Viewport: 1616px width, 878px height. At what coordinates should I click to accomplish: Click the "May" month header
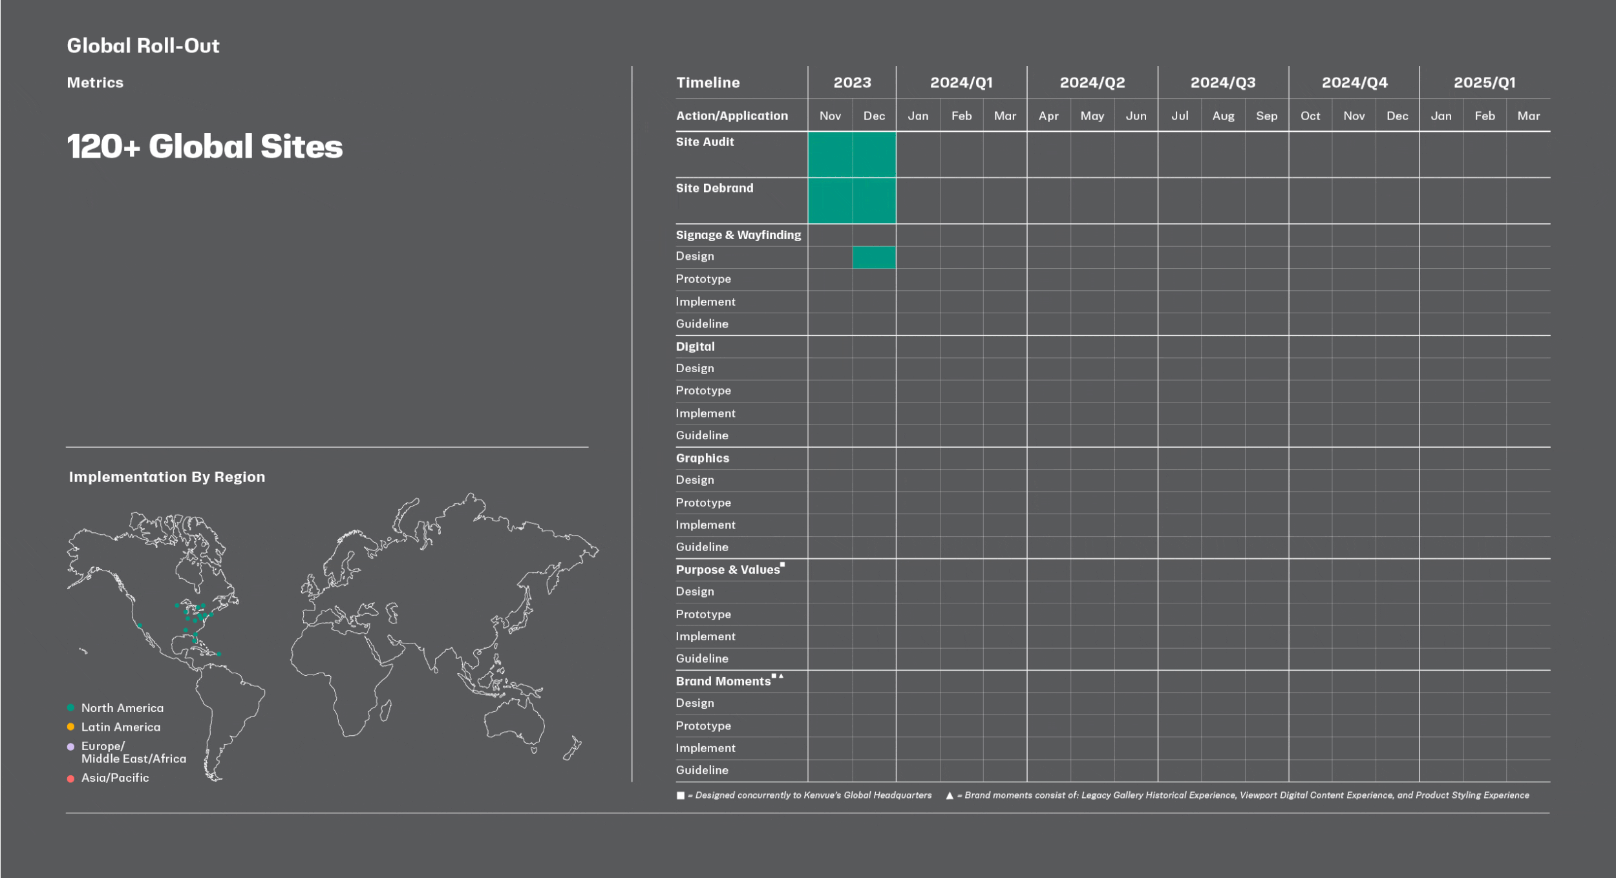1092,116
